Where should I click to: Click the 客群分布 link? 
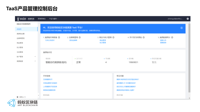pyautogui.click(x=163, y=40)
